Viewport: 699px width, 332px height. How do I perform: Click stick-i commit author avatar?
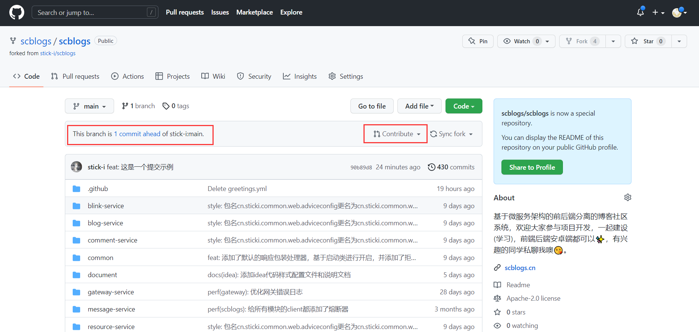(x=76, y=167)
